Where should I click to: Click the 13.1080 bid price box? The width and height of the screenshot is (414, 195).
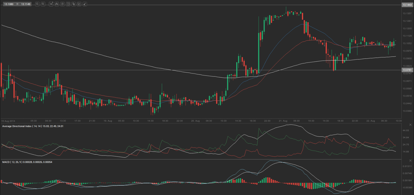[9, 4]
